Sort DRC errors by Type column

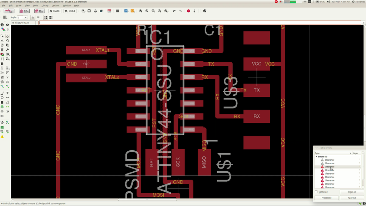333,153
